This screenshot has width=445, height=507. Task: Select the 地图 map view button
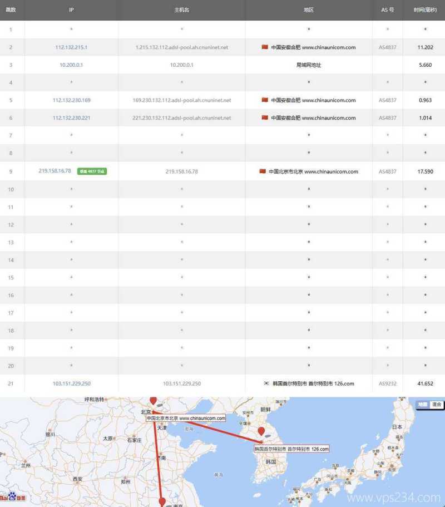click(423, 405)
